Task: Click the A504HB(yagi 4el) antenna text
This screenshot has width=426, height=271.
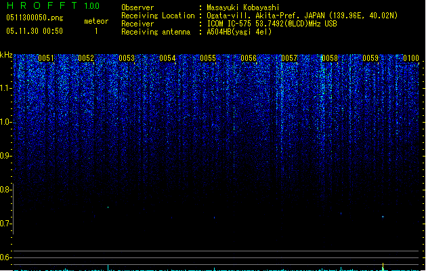Action: 239,32
